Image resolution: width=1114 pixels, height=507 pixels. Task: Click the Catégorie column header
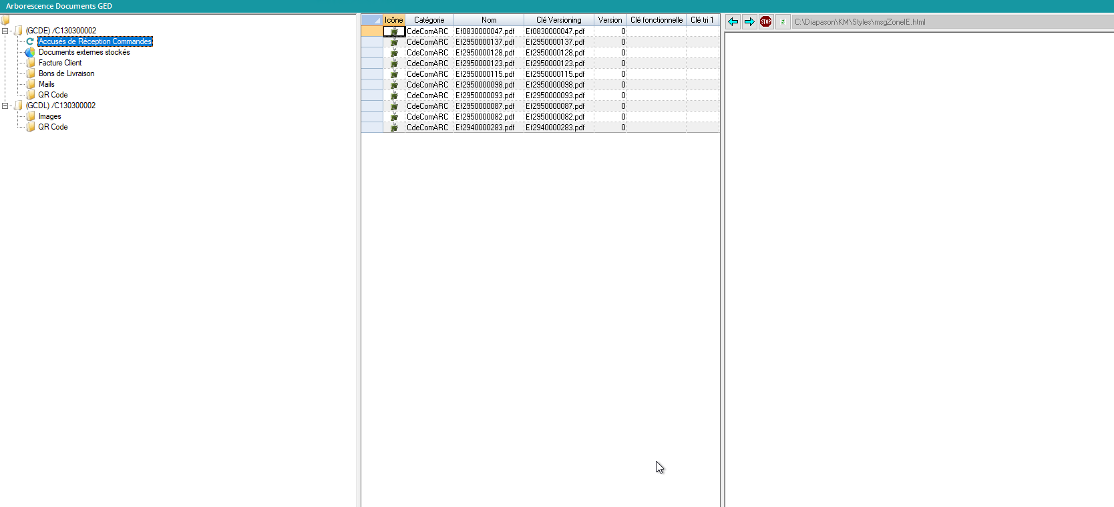click(x=429, y=20)
